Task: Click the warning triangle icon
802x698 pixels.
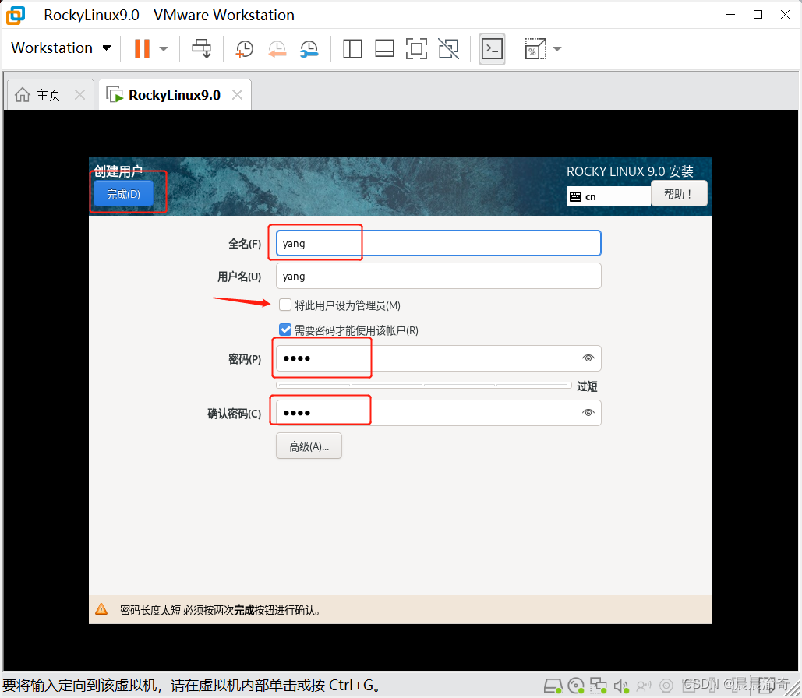Action: click(101, 609)
